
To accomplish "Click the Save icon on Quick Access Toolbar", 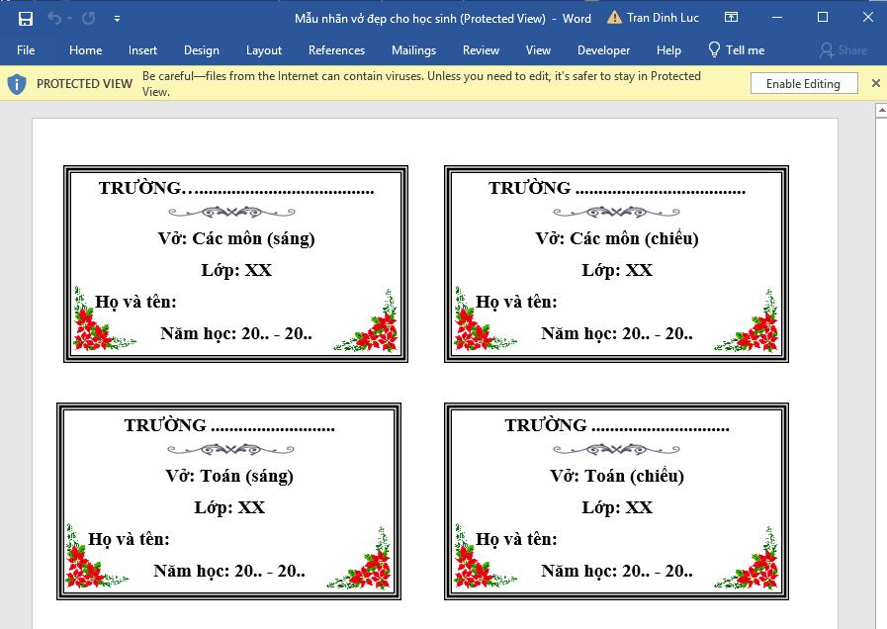I will pyautogui.click(x=24, y=18).
